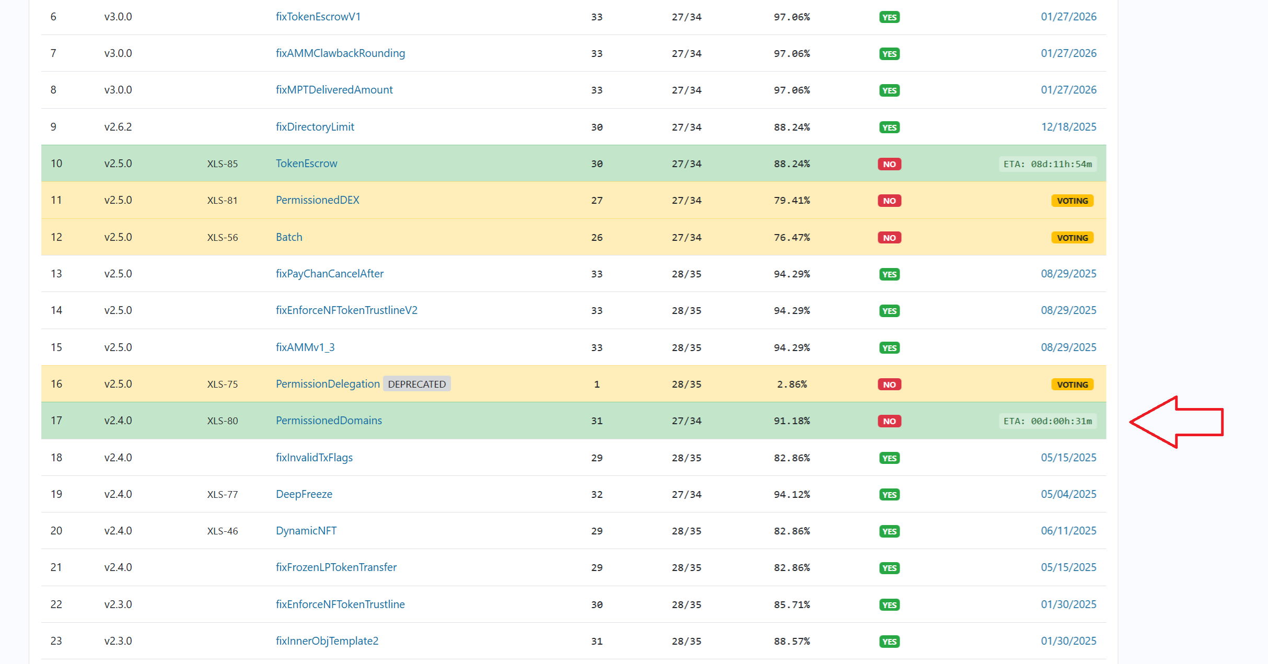Click the VOTING badge in Batch row
Viewport: 1268px width, 664px height.
click(x=1072, y=238)
